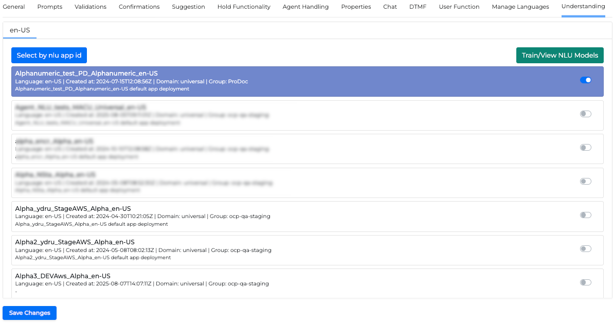The width and height of the screenshot is (614, 323).
Task: Enable the Alpha3_DEVAws_Alpha_en-US toggle
Action: click(x=585, y=282)
